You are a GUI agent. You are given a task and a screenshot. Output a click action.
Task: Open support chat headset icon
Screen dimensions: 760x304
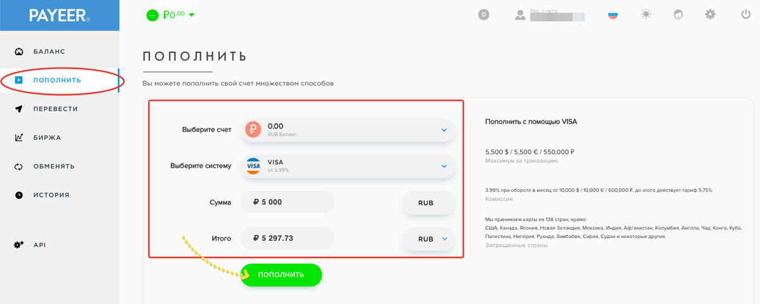[678, 15]
